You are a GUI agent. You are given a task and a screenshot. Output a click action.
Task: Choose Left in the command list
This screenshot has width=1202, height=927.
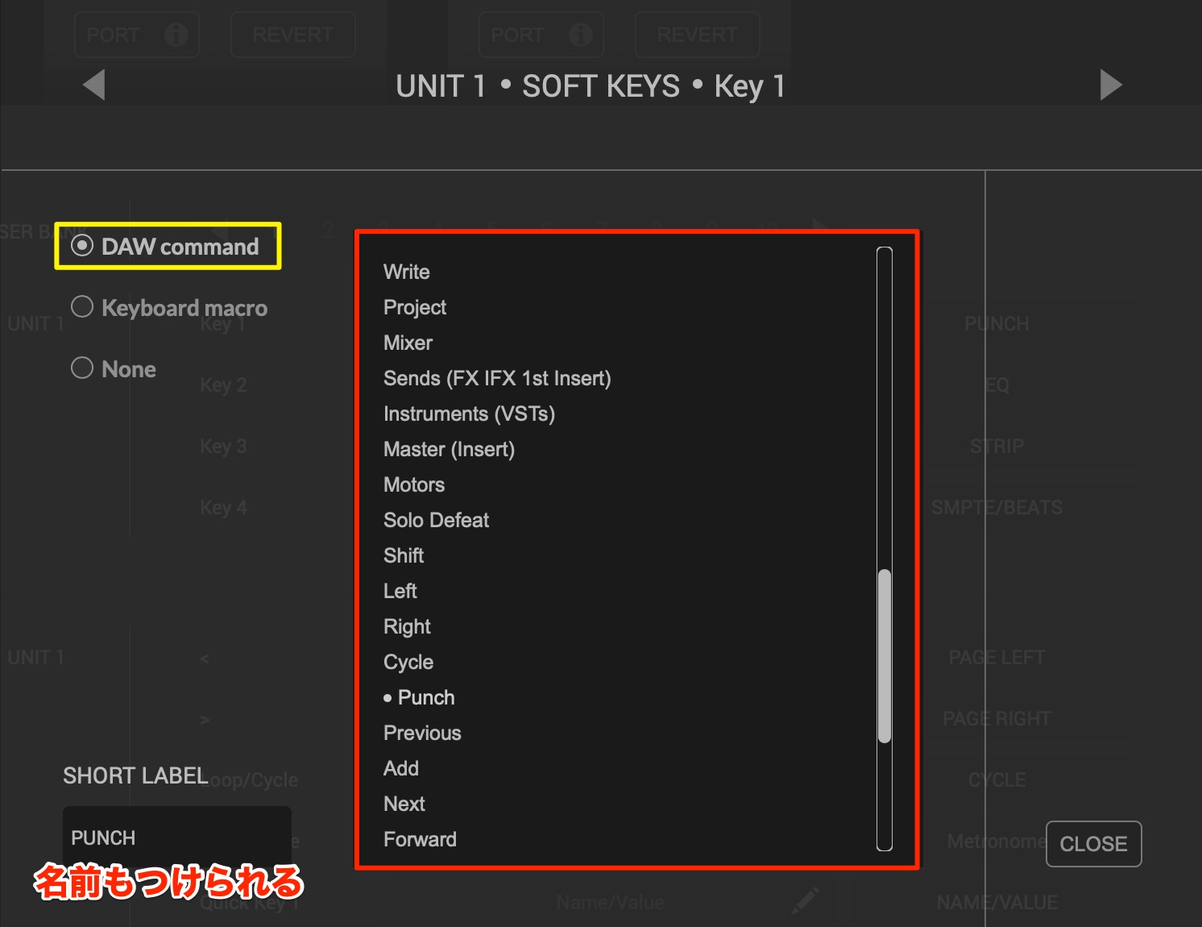(400, 591)
